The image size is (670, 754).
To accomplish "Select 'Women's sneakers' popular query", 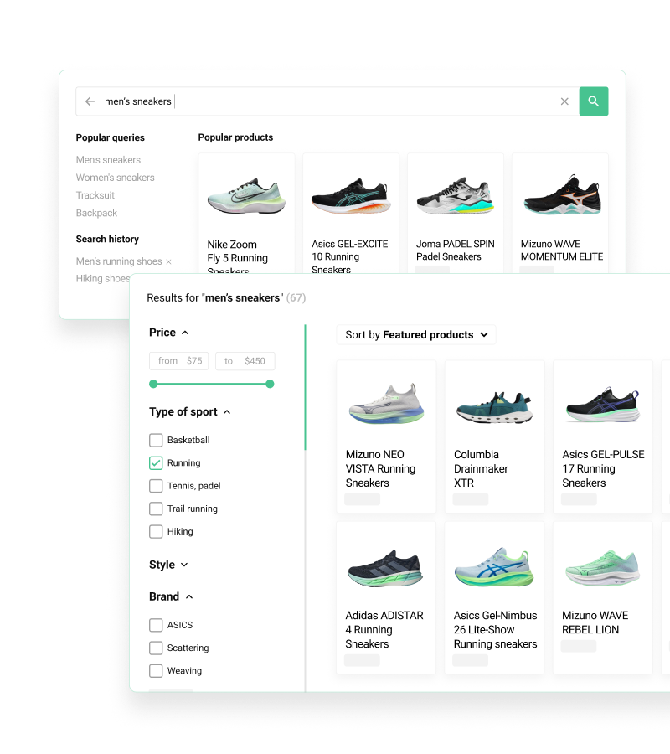I will click(x=116, y=178).
